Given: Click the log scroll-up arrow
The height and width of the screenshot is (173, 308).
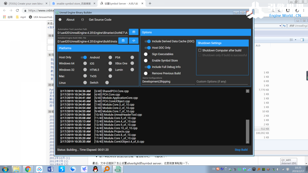Looking at the screenshot, I should coord(247,91).
